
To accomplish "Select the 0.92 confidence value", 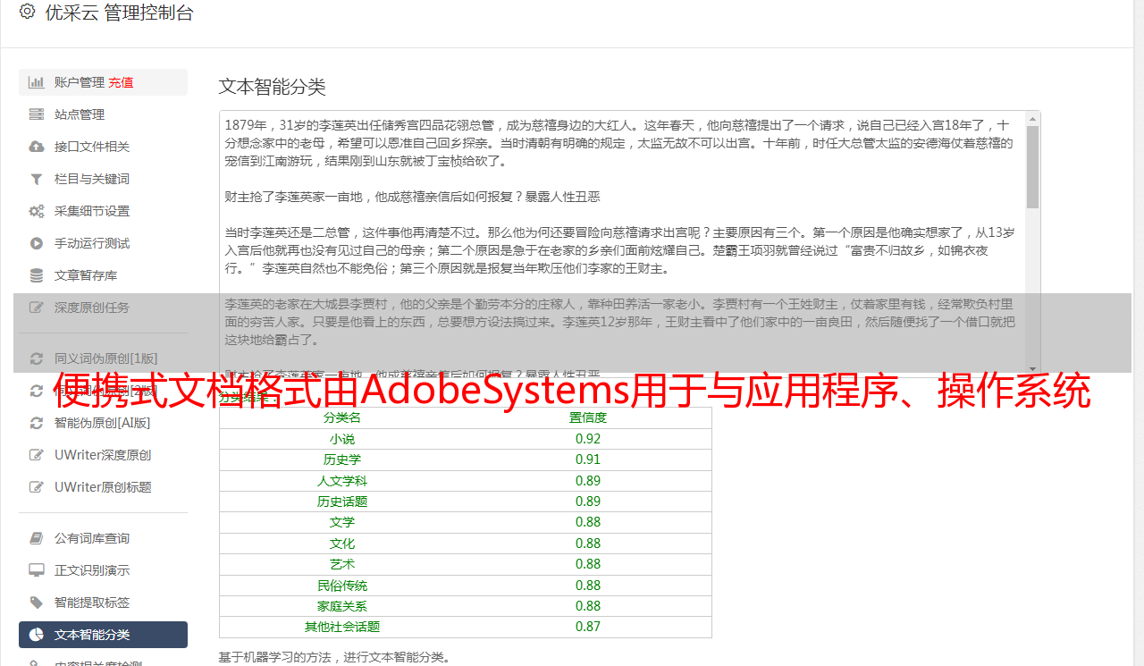I will point(588,439).
